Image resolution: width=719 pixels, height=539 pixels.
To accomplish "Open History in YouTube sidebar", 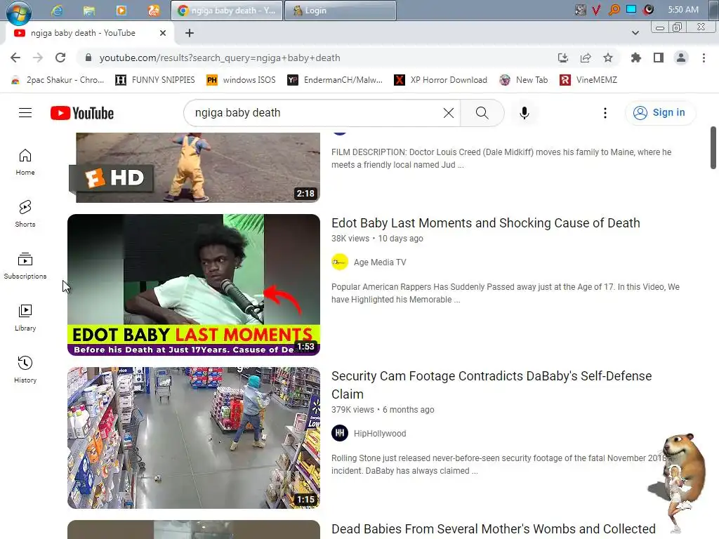I will (25, 369).
